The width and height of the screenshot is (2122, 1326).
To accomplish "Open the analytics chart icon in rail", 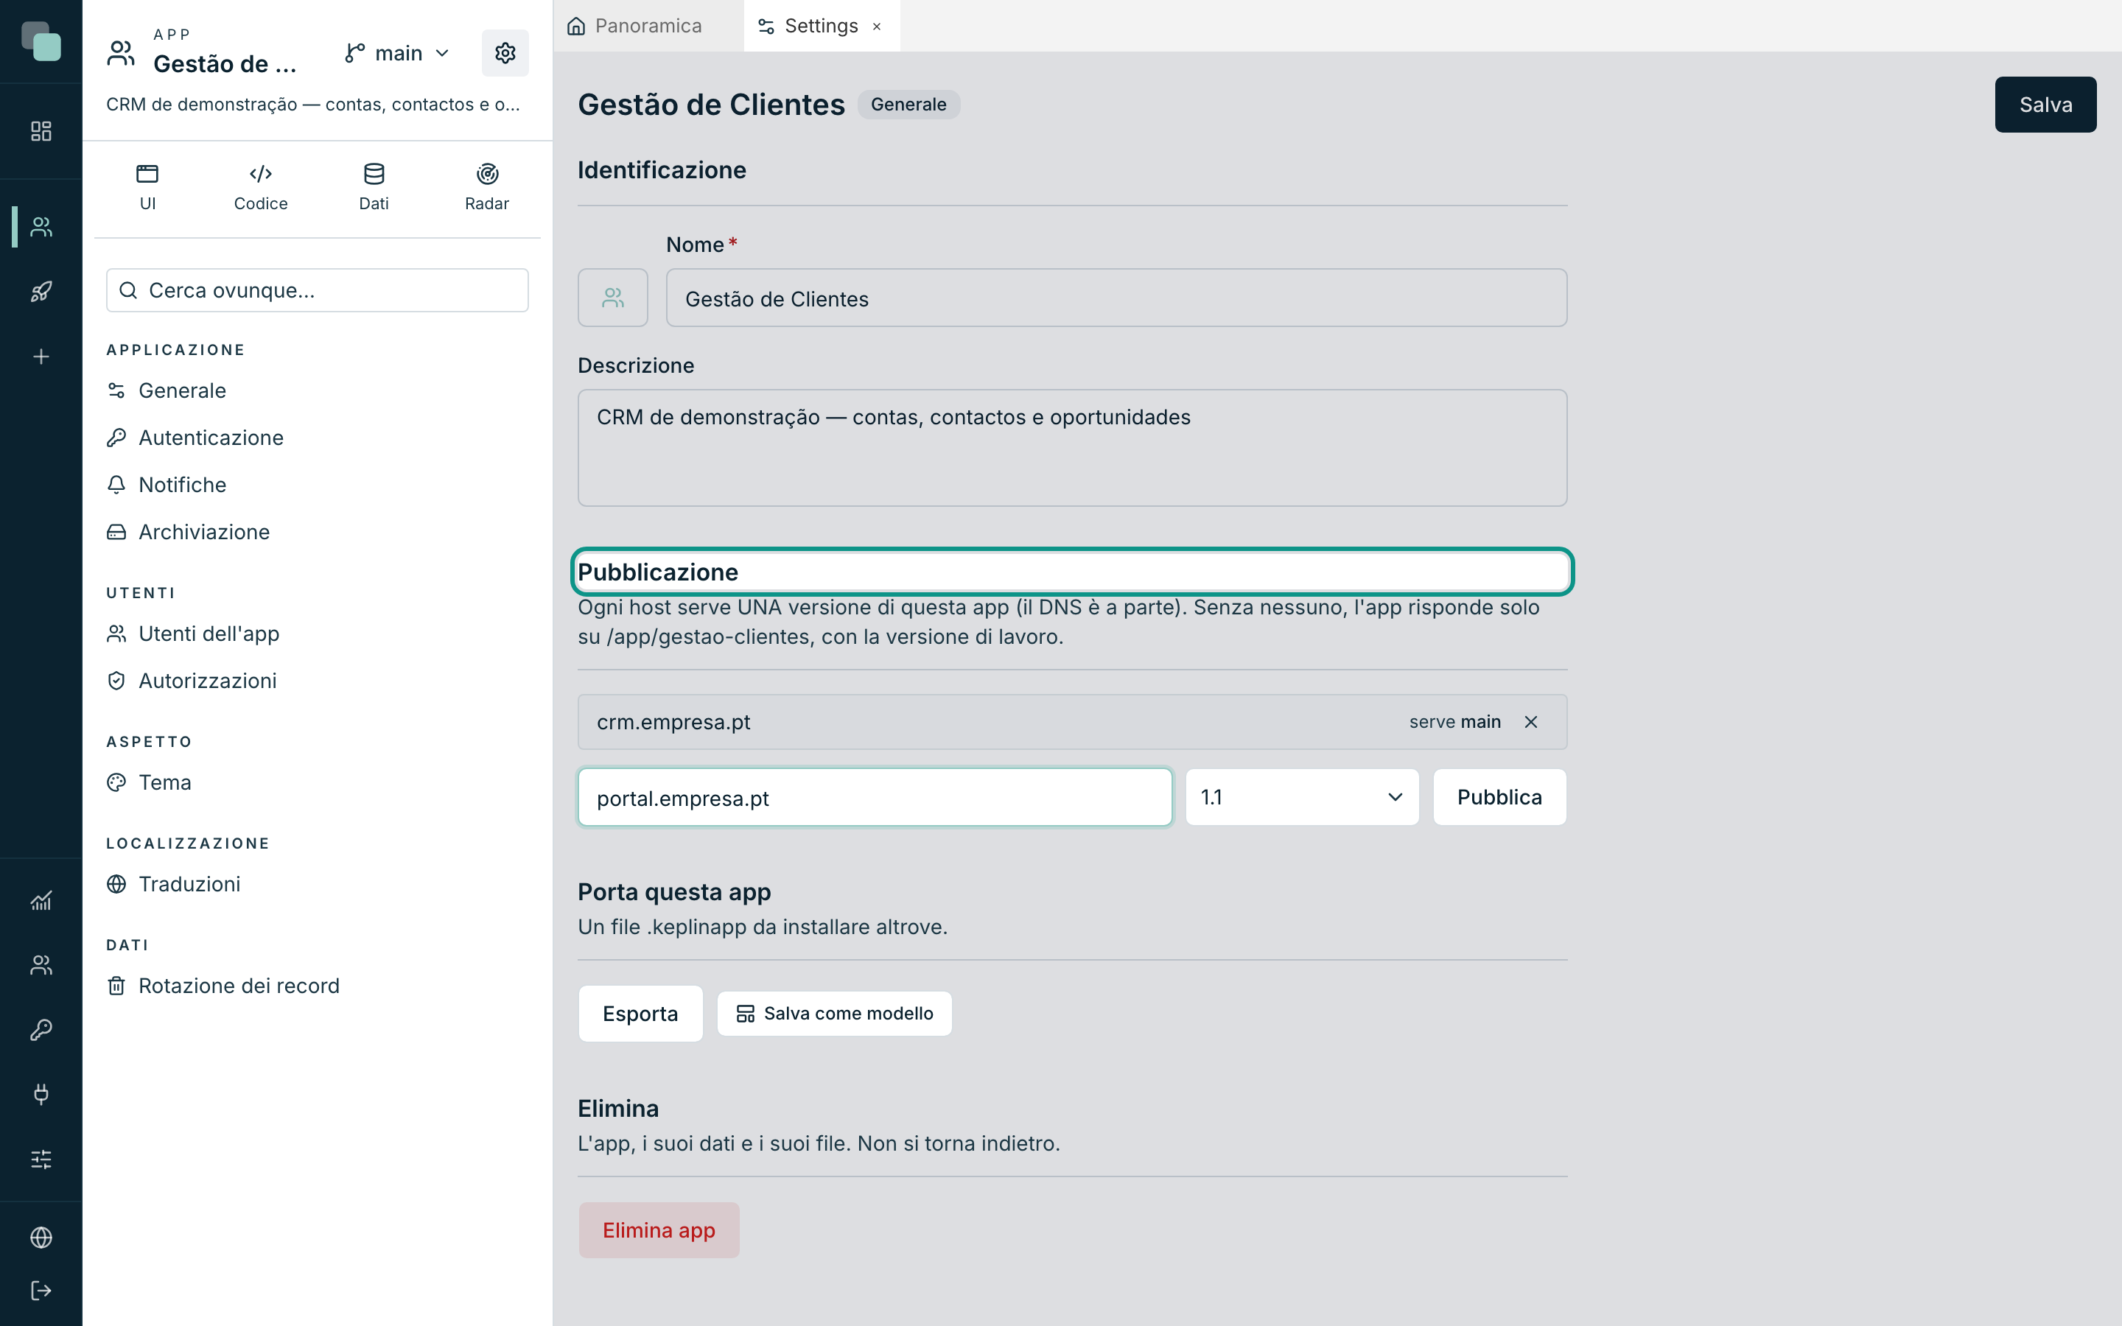I will [x=41, y=901].
